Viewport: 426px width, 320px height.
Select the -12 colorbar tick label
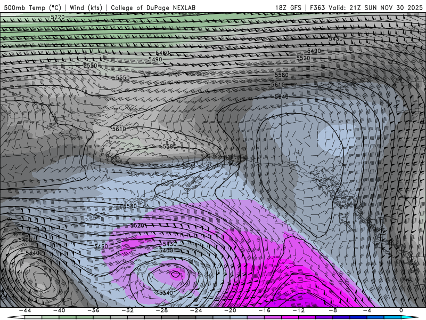pyautogui.click(x=299, y=310)
